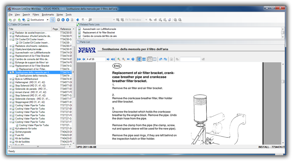Open the Search menu

coord(26,15)
